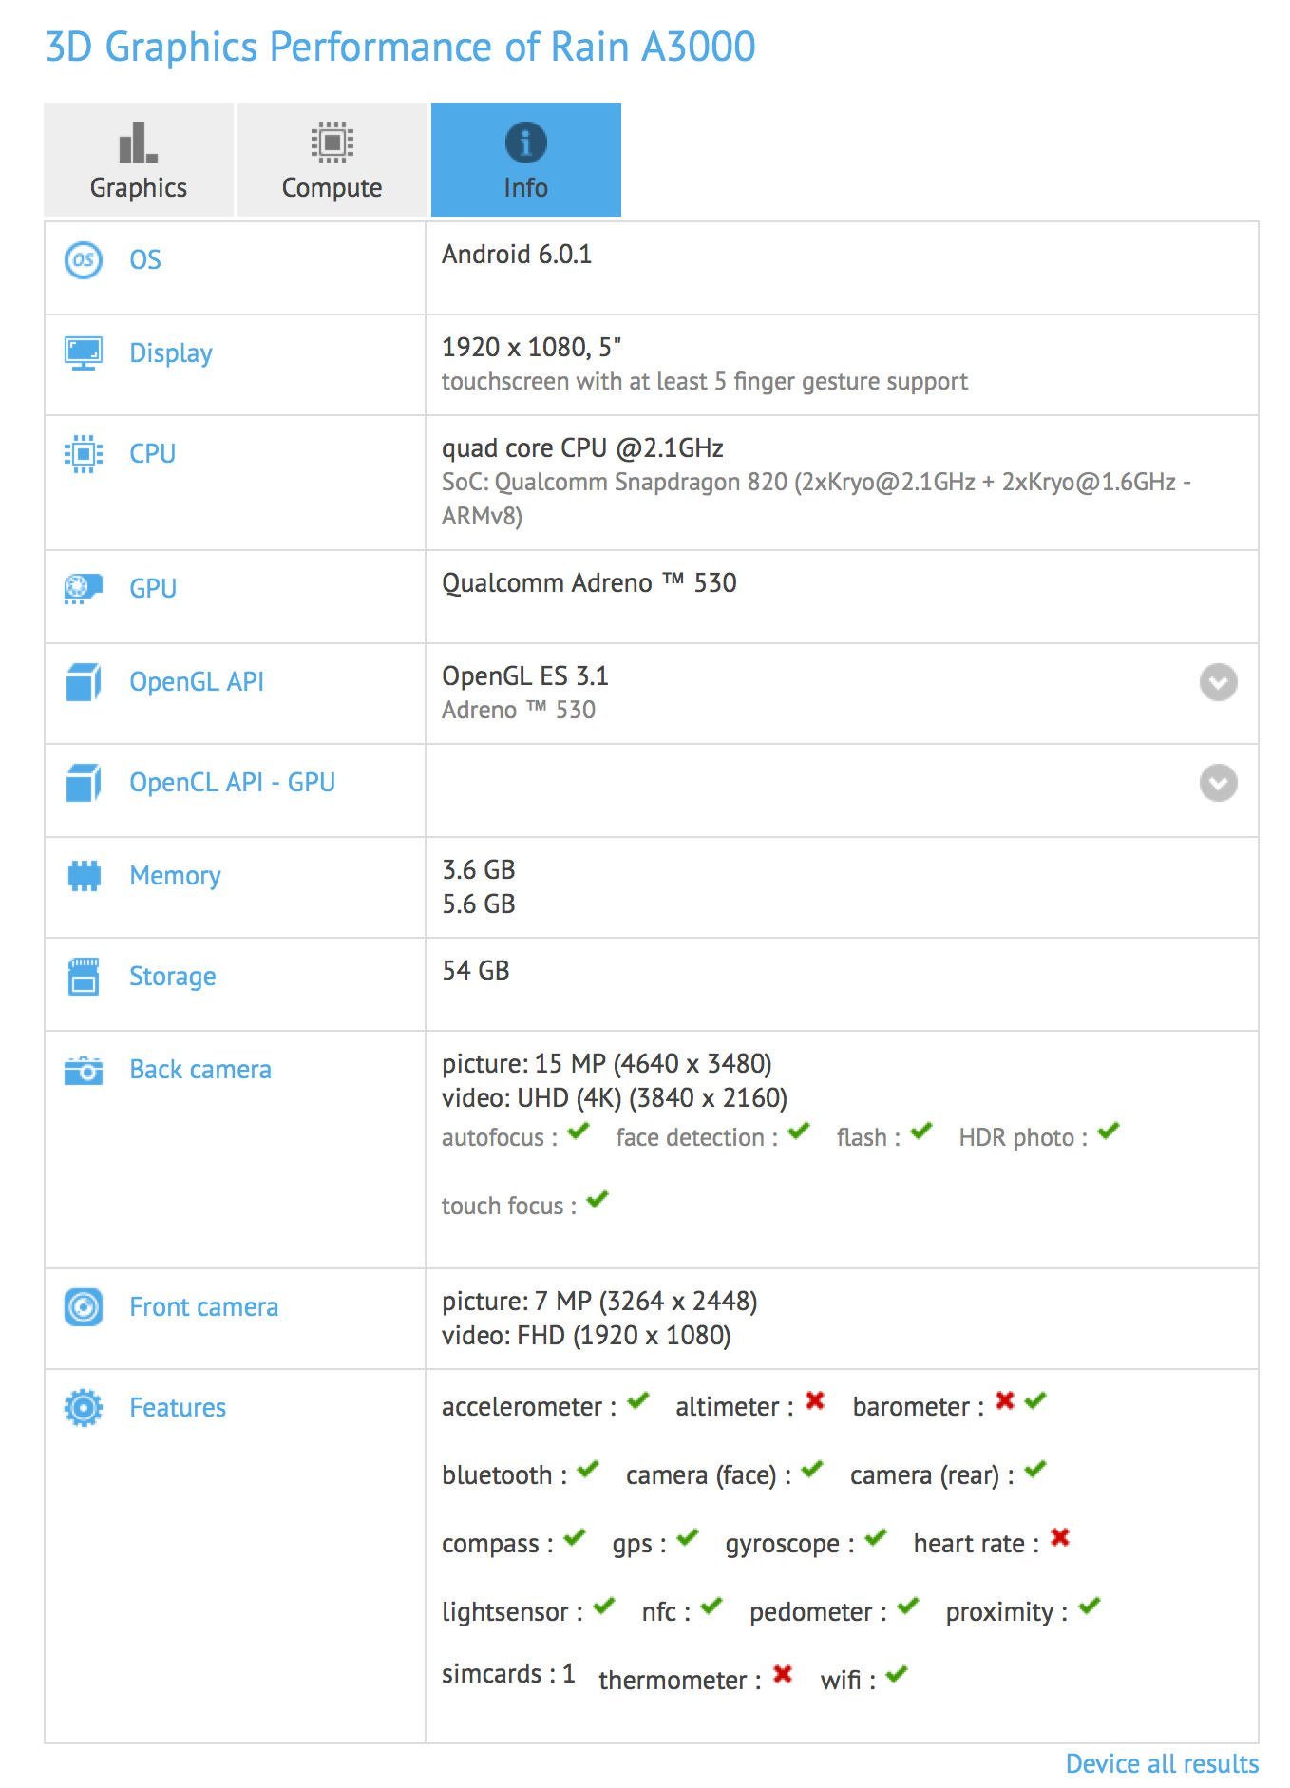Viewport: 1290px width, 1788px height.
Task: Click the Memory chip icon
Action: (84, 876)
